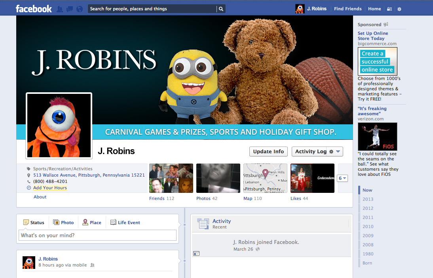Open friend requests icon in top bar
This screenshot has height=278, width=433.
(60, 9)
